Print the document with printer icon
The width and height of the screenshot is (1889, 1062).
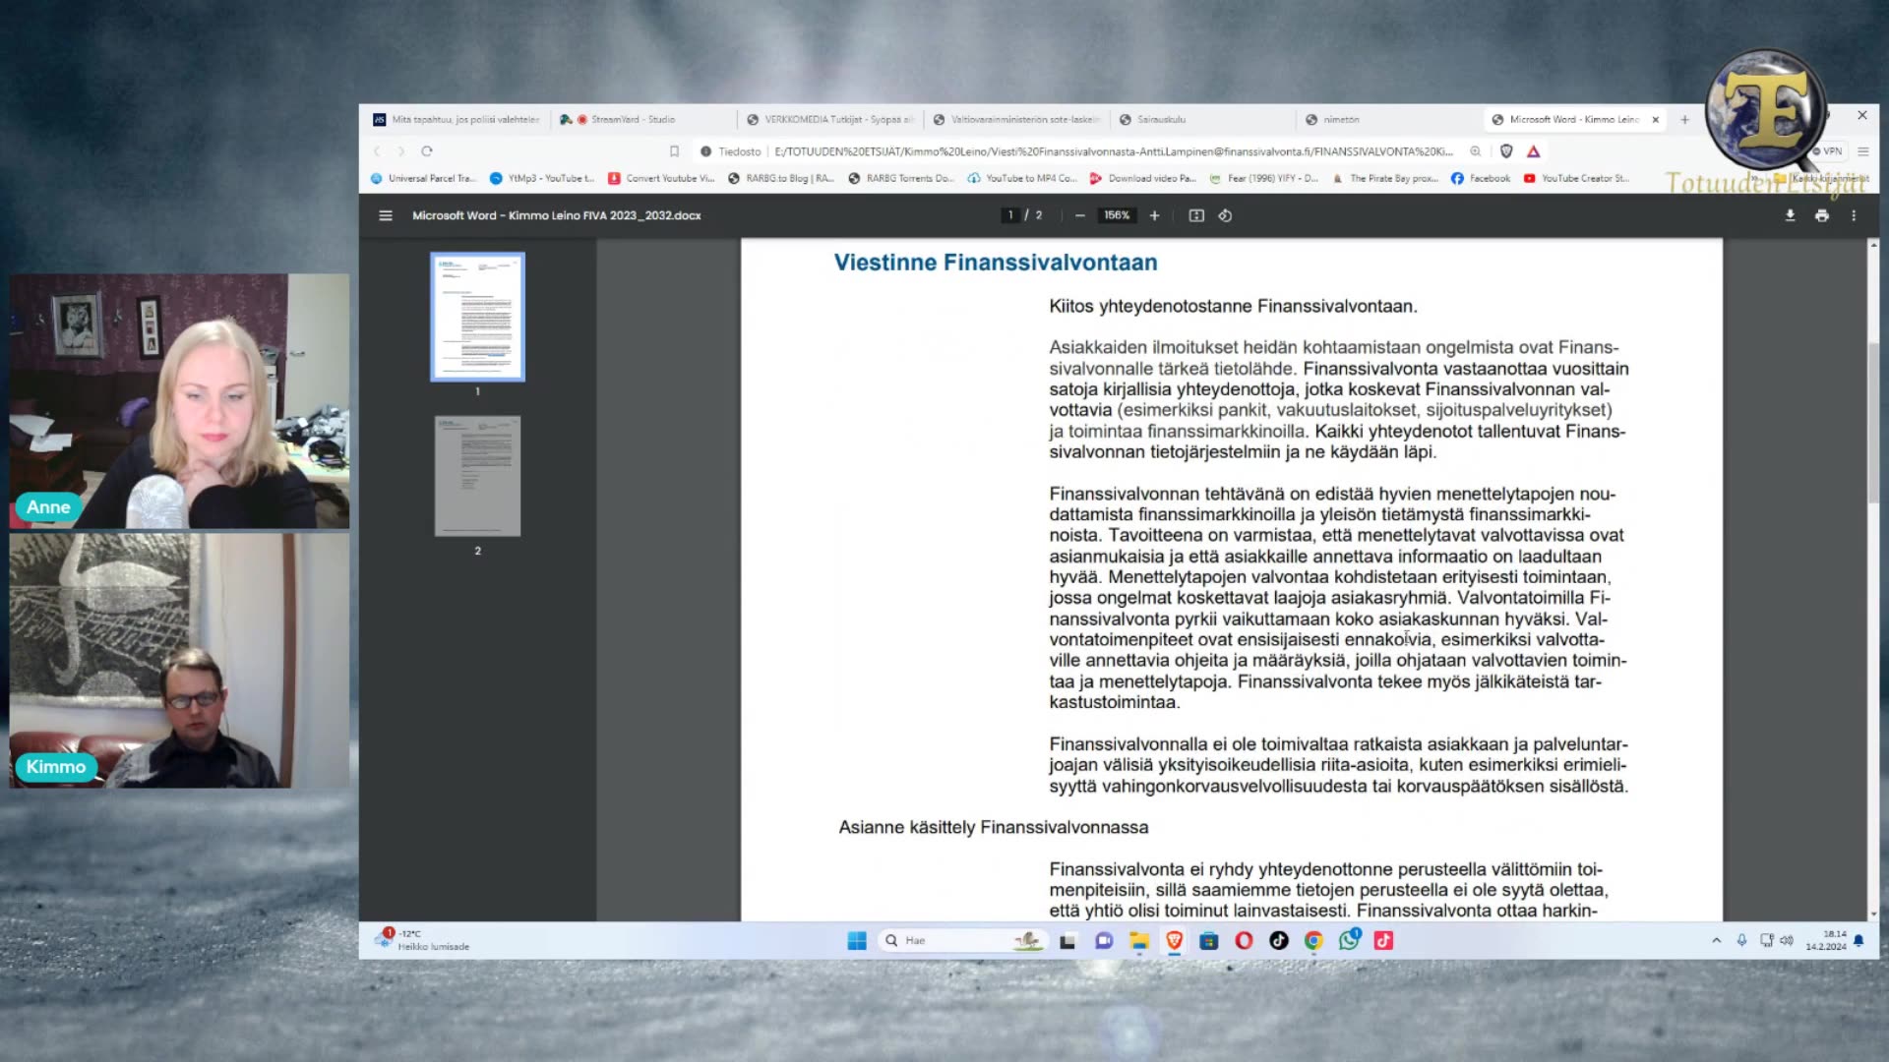1822,215
